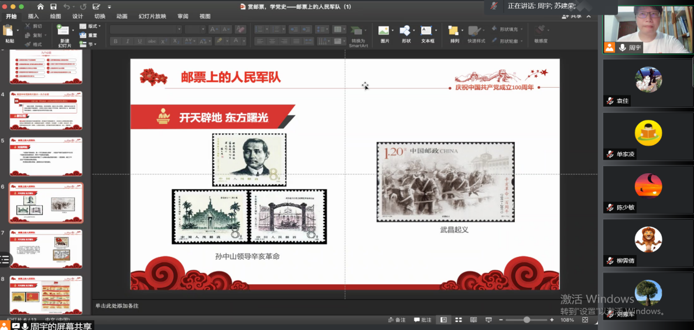Redo the last action
694x330 pixels.
coord(83,6)
